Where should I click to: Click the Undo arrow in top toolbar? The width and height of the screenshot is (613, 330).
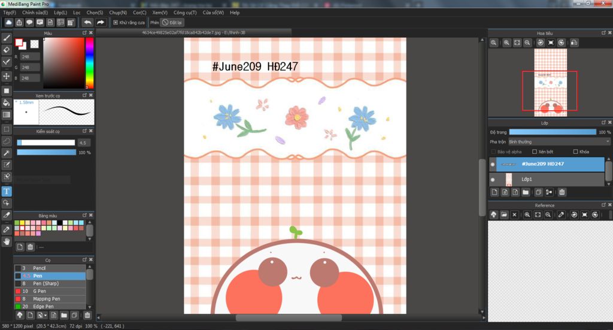point(87,22)
